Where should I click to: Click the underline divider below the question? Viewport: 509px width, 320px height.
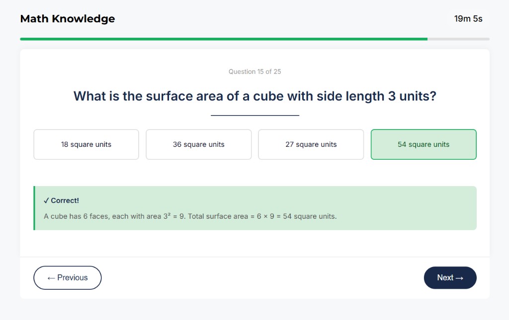point(254,114)
